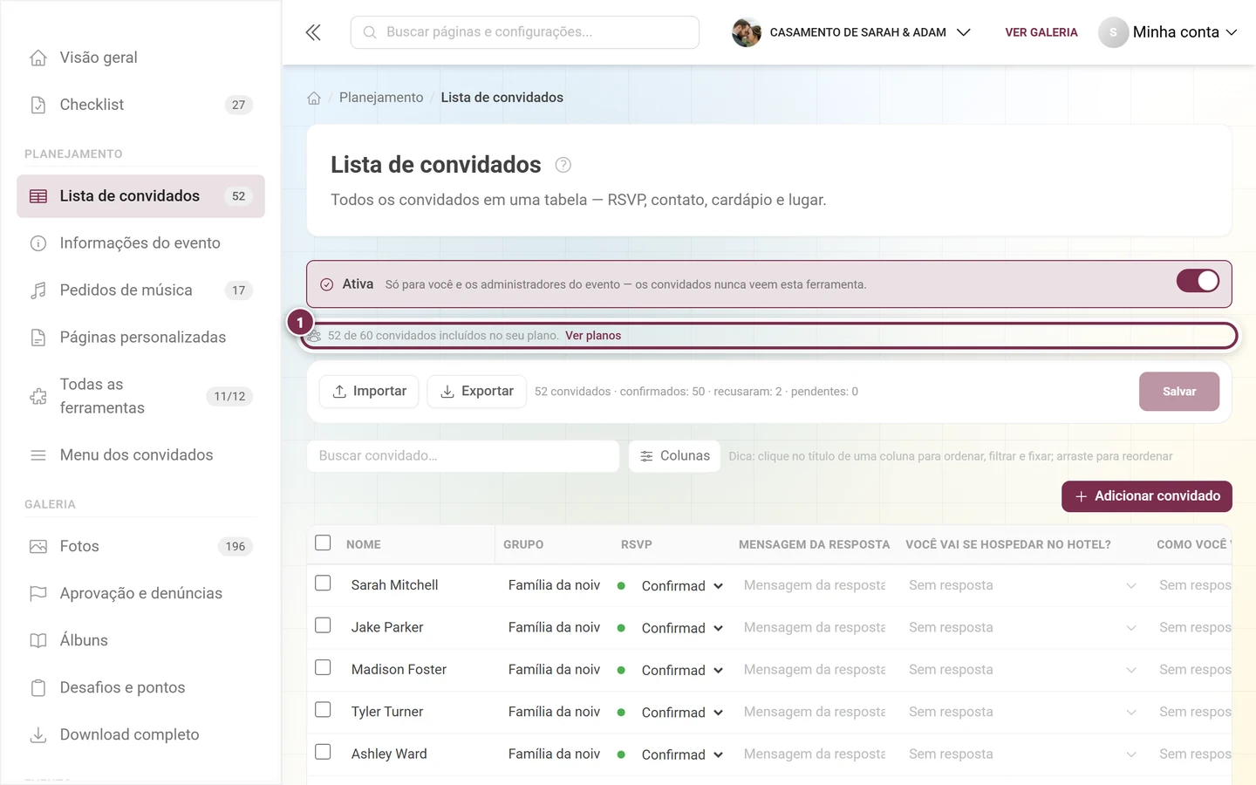Toggle the Ativa tool switch off
Image resolution: width=1256 pixels, height=785 pixels.
(1198, 281)
